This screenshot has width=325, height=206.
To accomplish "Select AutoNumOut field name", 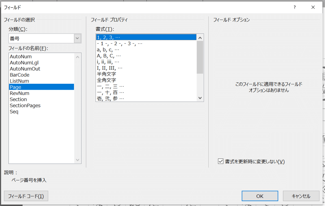I will 41,69.
